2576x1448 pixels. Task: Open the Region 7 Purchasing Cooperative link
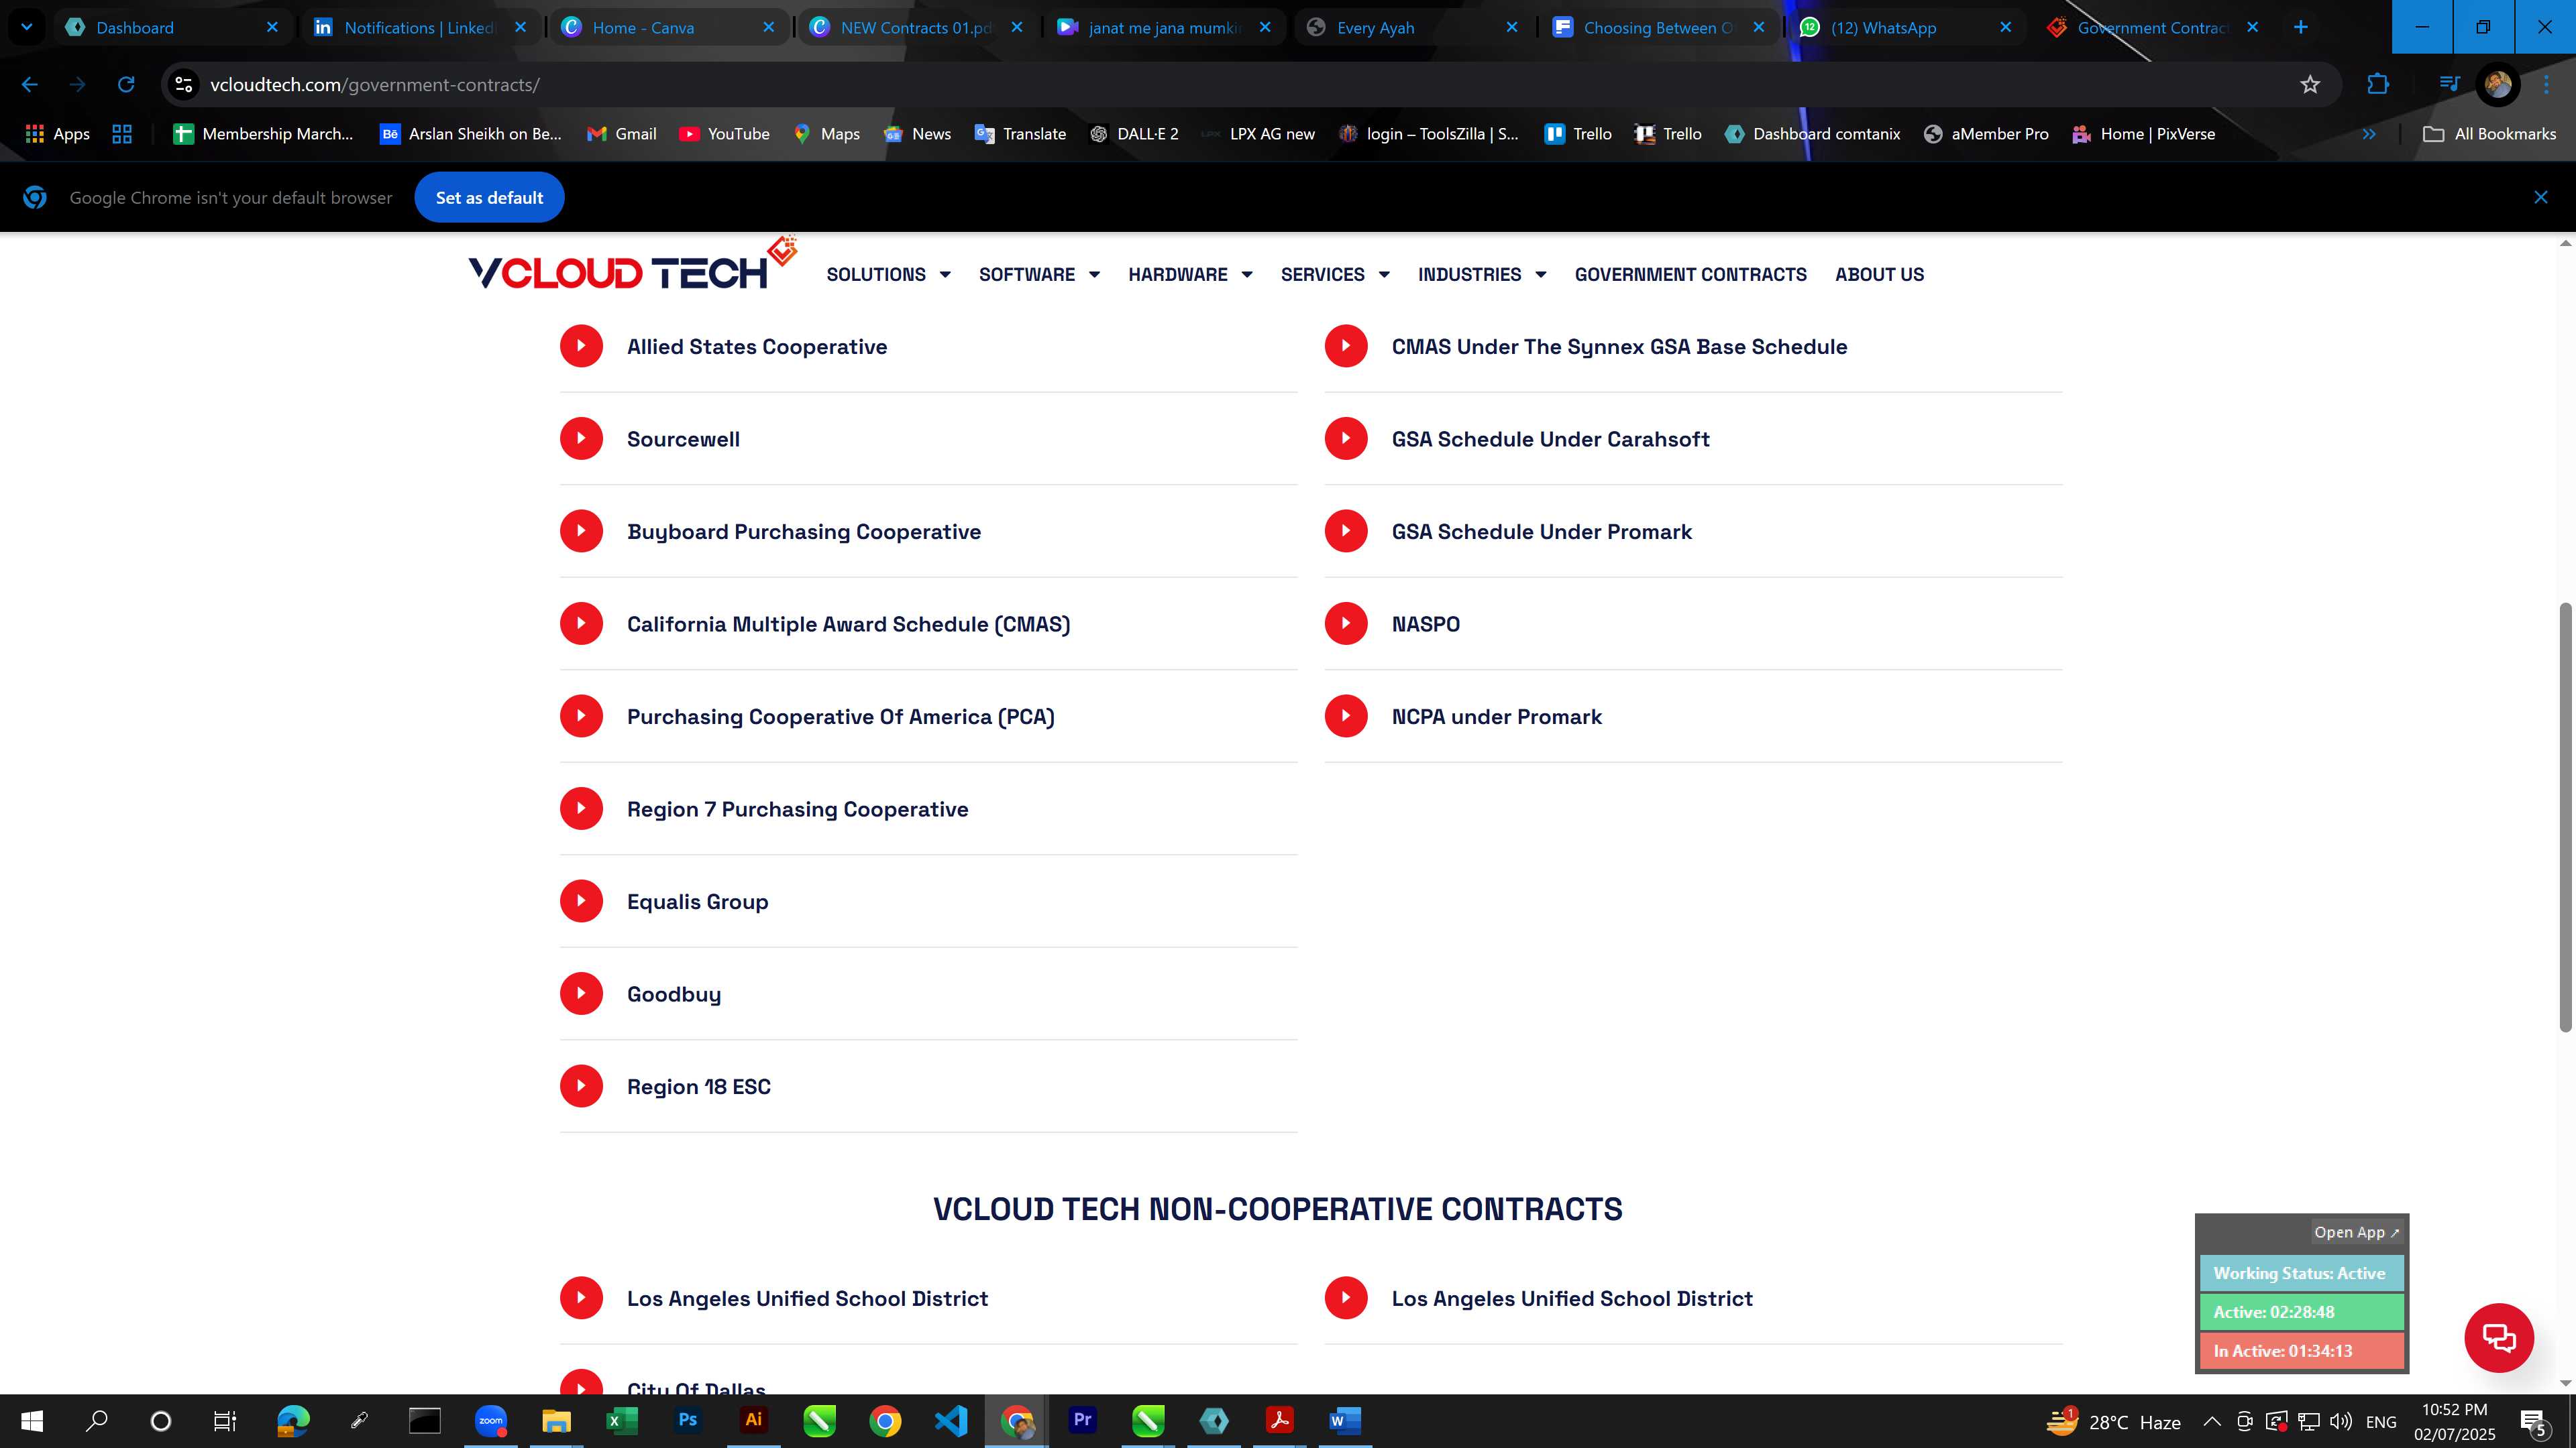click(797, 808)
